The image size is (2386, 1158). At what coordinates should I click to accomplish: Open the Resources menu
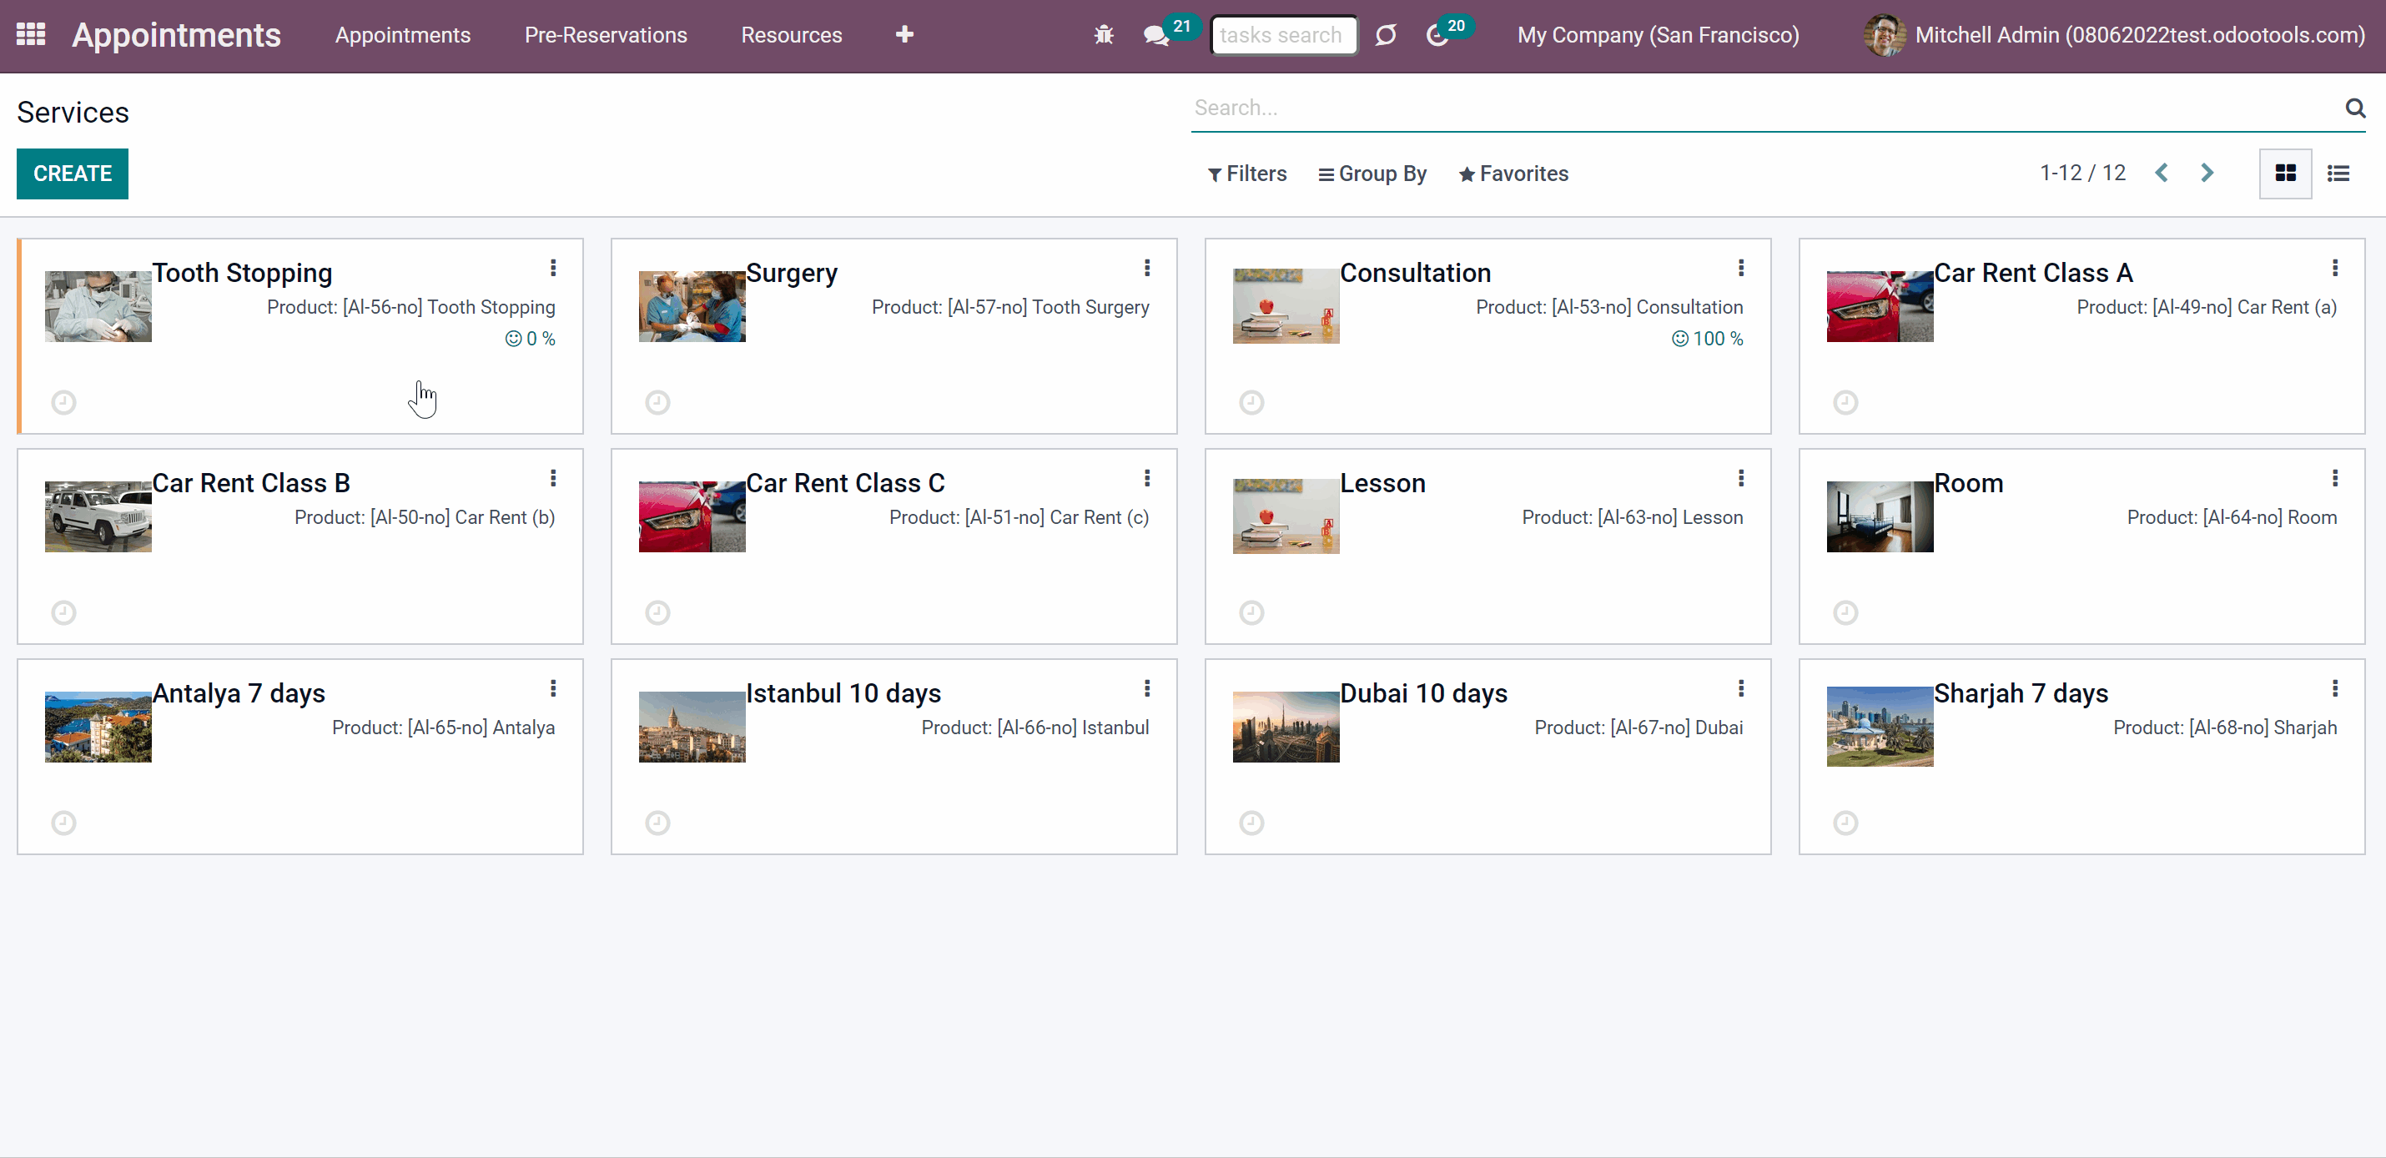[791, 35]
